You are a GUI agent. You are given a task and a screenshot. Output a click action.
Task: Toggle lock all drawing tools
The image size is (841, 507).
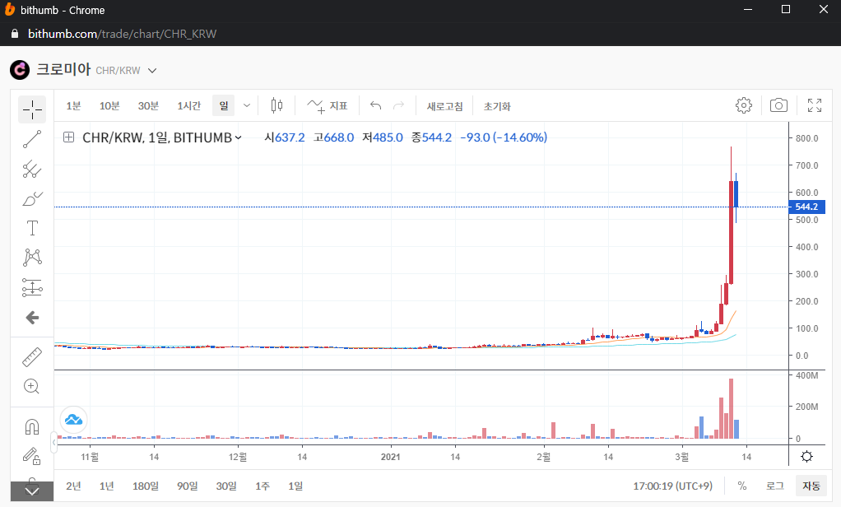(x=32, y=457)
